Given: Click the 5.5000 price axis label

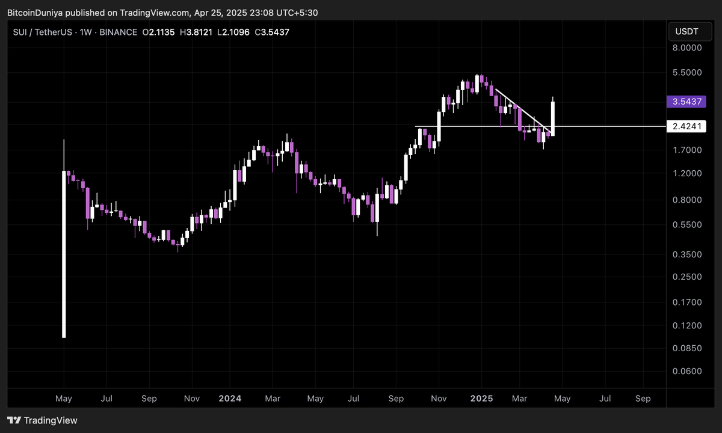Looking at the screenshot, I should 687,72.
